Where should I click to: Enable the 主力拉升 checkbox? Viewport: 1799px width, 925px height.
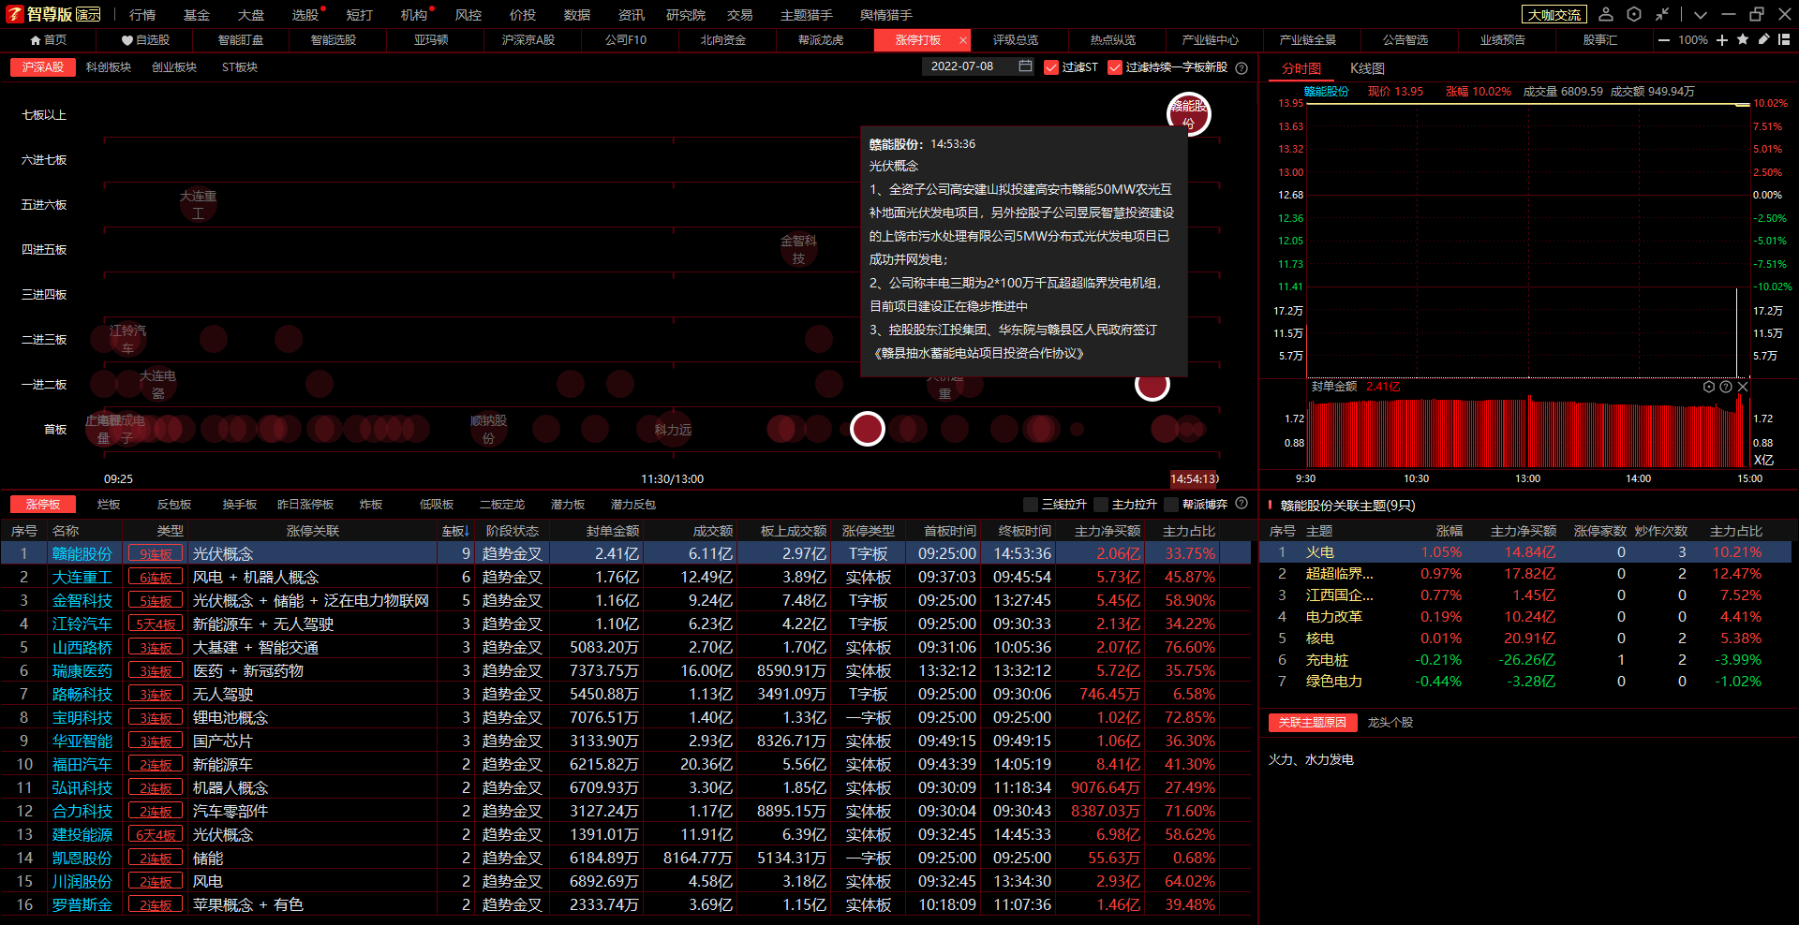1101,505
